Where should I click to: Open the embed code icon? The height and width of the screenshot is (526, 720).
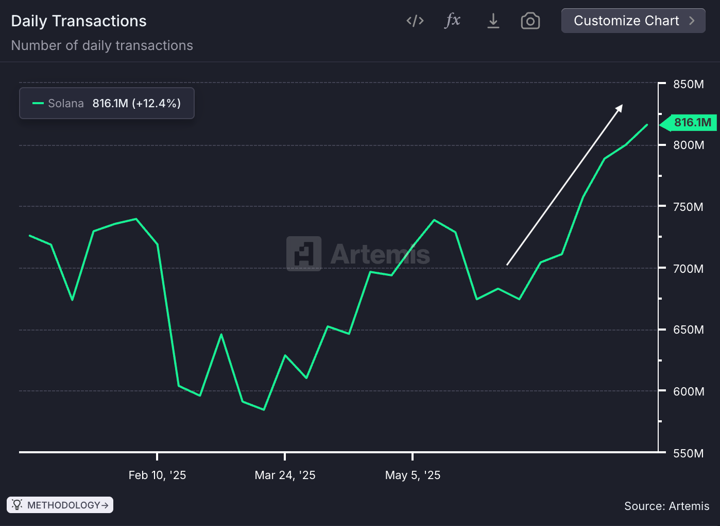coord(415,21)
